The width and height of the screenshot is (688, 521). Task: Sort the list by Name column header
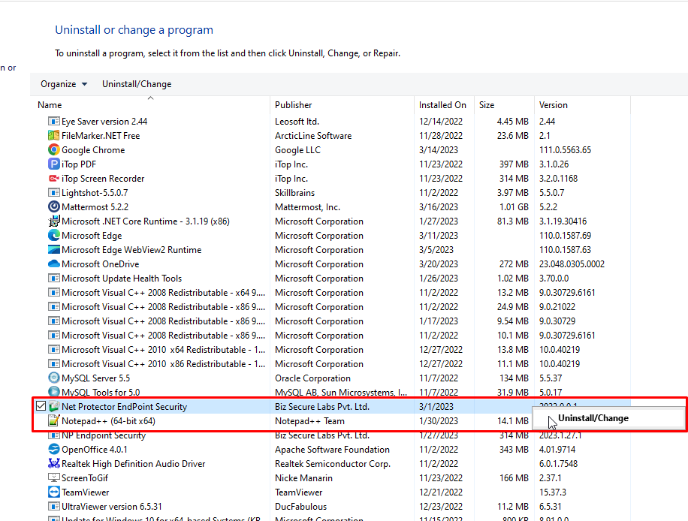point(50,105)
